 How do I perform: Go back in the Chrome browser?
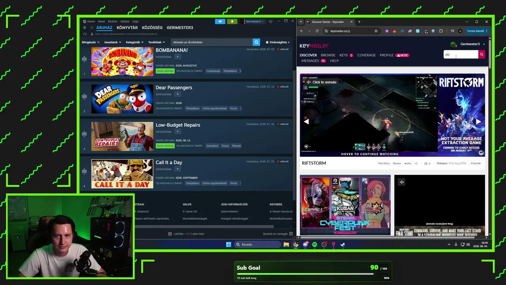pos(302,31)
